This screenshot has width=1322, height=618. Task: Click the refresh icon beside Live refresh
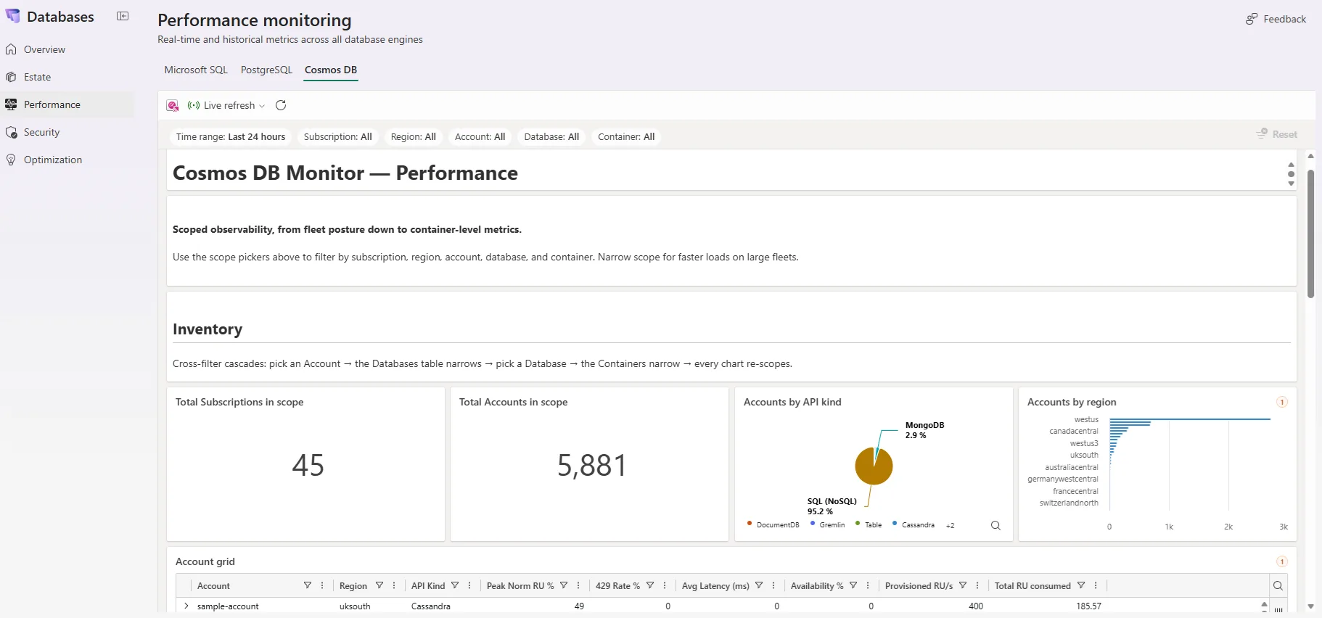[281, 105]
